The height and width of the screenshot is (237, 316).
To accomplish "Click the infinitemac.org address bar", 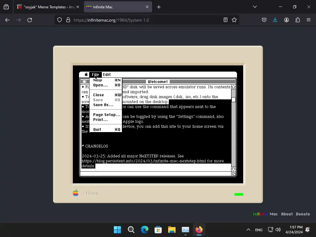I will pos(147,20).
